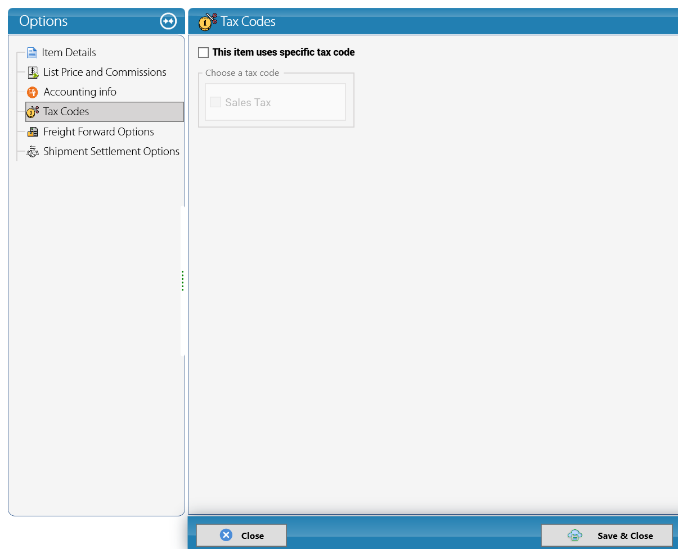678x549 pixels.
Task: Click the green dotted panel splitter handle
Action: coord(182,280)
